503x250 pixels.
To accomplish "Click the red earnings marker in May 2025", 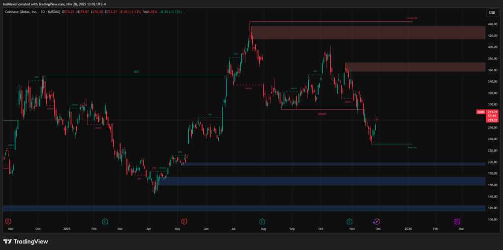I will 184,221.
